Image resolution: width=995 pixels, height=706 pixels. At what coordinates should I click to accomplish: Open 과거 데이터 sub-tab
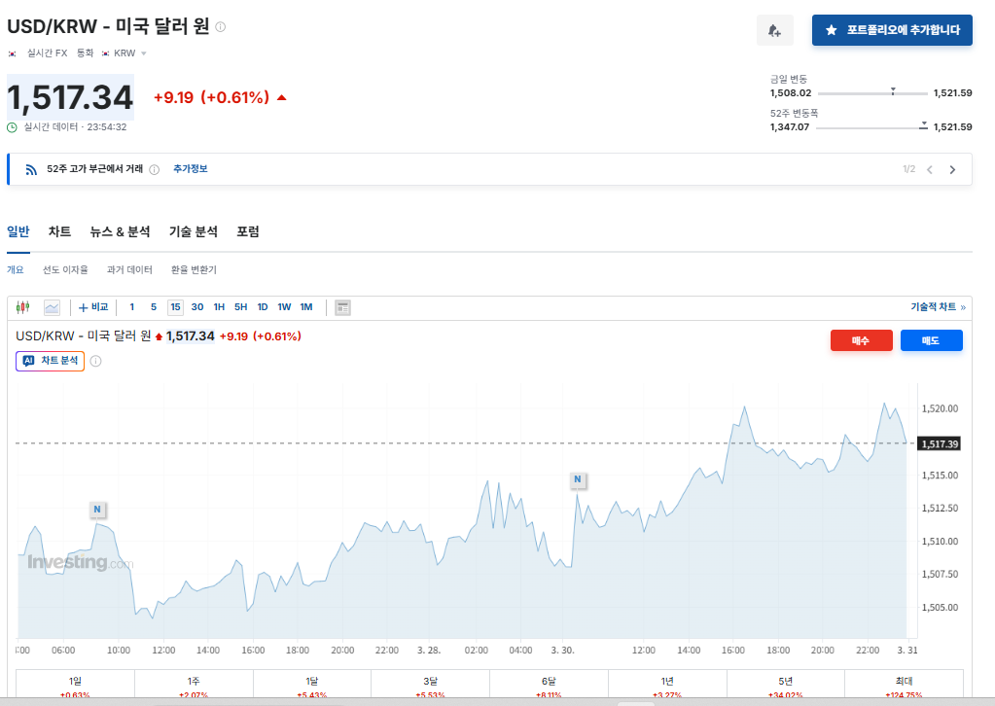129,269
